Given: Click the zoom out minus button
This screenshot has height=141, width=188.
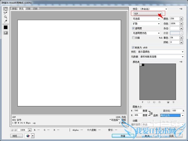Looking at the screenshot, I should 12,130.
